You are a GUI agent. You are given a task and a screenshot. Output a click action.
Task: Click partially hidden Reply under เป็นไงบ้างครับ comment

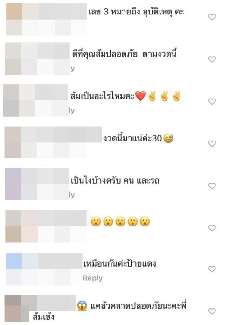72,195
